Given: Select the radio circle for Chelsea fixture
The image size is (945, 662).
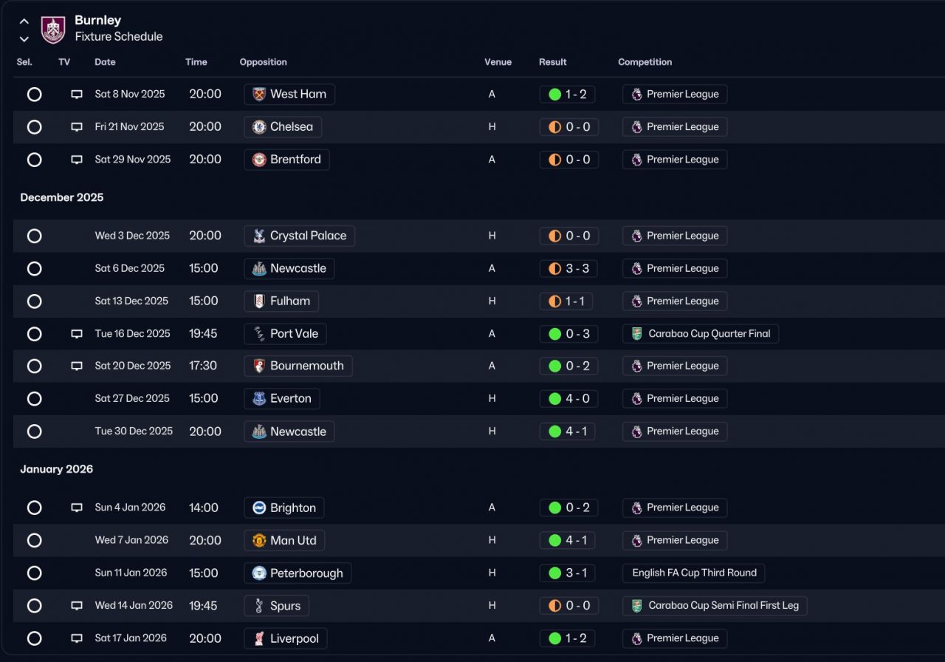Looking at the screenshot, I should tap(34, 127).
